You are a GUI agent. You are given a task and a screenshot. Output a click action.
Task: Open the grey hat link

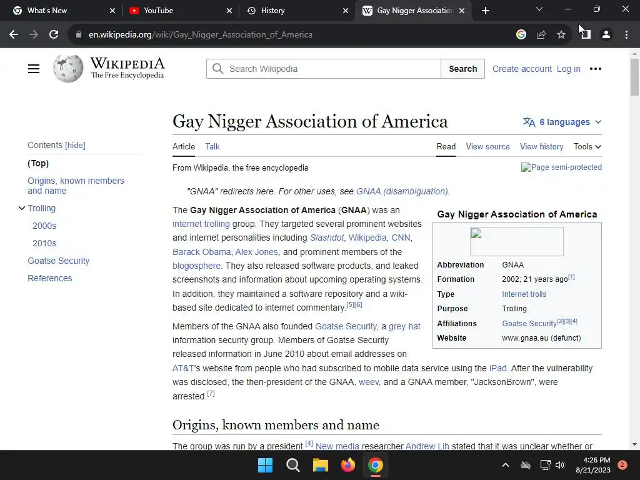coord(404,326)
